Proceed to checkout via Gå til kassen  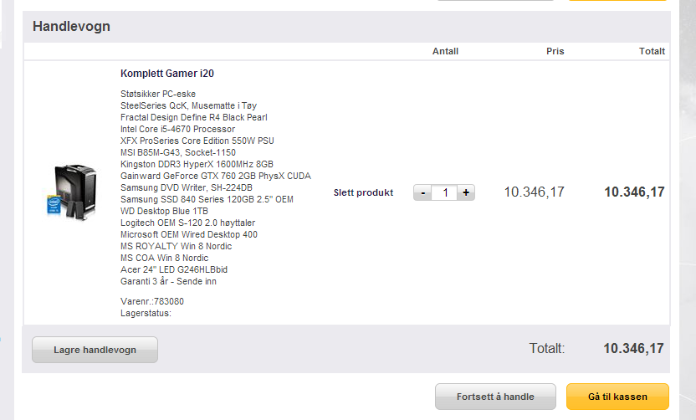point(617,397)
